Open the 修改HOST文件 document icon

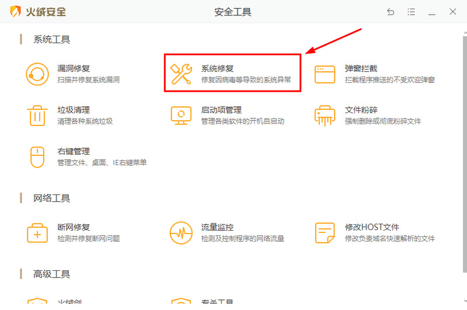tap(325, 232)
